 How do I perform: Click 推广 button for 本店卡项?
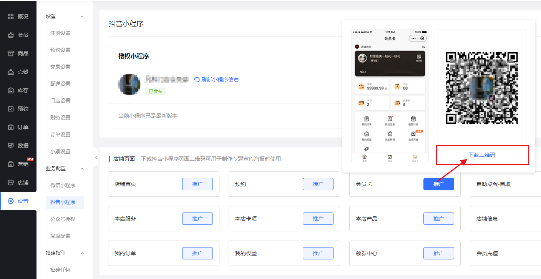318,219
